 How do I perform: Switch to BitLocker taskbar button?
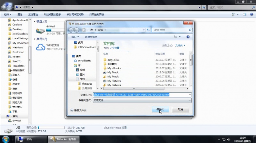(64, 139)
